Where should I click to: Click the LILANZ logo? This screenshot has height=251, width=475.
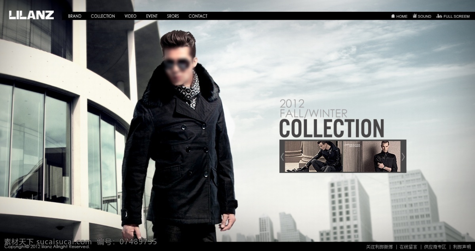click(31, 15)
